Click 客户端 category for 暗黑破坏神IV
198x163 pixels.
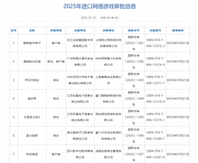[x=56, y=43]
